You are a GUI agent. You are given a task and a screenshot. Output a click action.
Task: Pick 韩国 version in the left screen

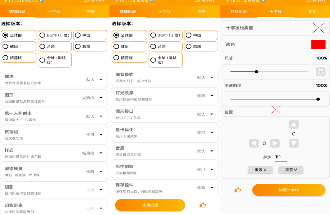coord(19,46)
